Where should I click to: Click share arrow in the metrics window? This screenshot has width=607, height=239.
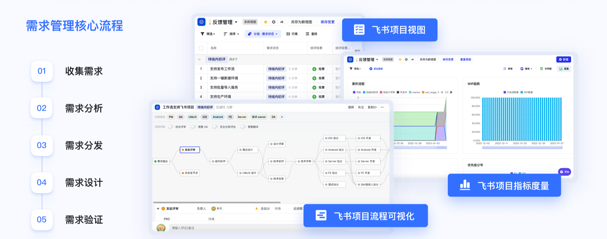pyautogui.click(x=412, y=59)
